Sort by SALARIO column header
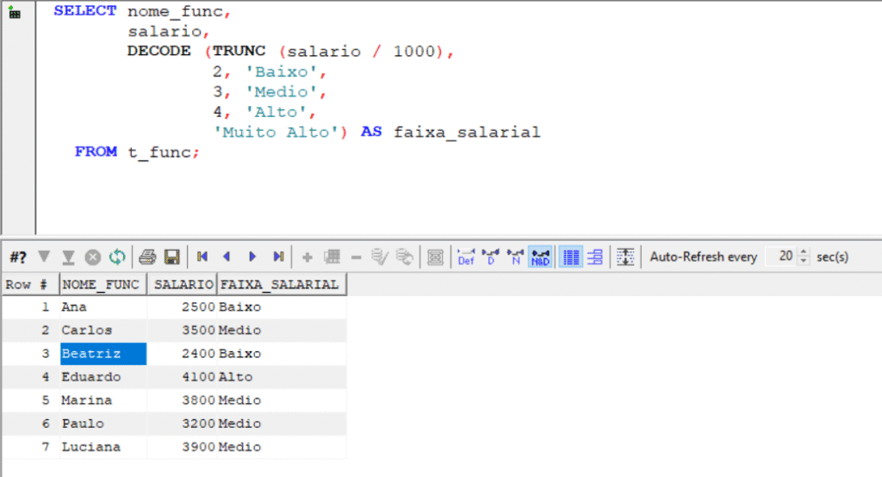Viewport: 882px width, 477px height. 181,284
